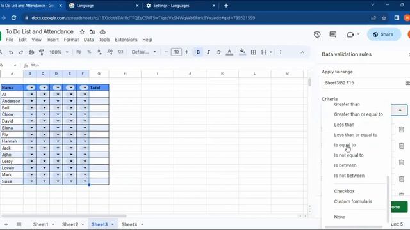Increase decimal places
Viewport: 410px width, 230px height.
(x=110, y=52)
